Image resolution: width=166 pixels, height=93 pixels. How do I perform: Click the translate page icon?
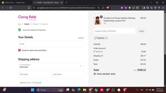[99, 8]
